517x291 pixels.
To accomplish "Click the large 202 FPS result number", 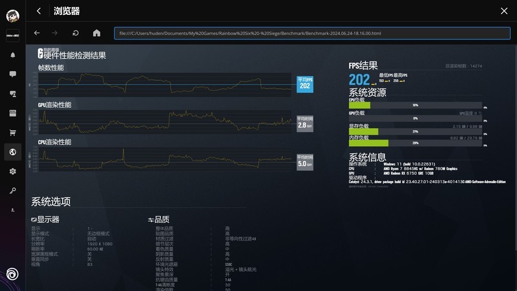I will pyautogui.click(x=359, y=80).
